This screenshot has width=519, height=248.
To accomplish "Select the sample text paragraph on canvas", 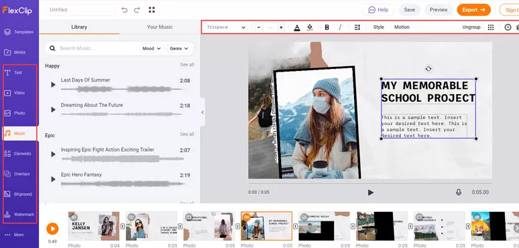I will (x=424, y=126).
